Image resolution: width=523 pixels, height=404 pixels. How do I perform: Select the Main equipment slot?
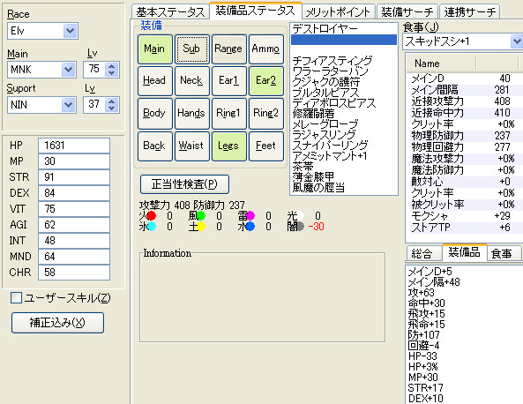[154, 49]
